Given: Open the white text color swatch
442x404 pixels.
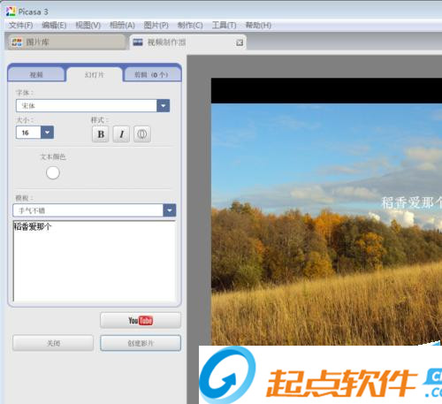Looking at the screenshot, I should pos(53,172).
